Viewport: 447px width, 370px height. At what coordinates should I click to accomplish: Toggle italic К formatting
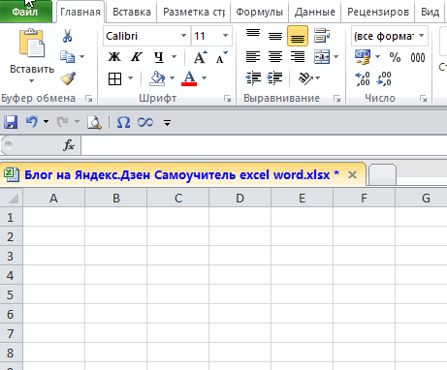[x=136, y=57]
